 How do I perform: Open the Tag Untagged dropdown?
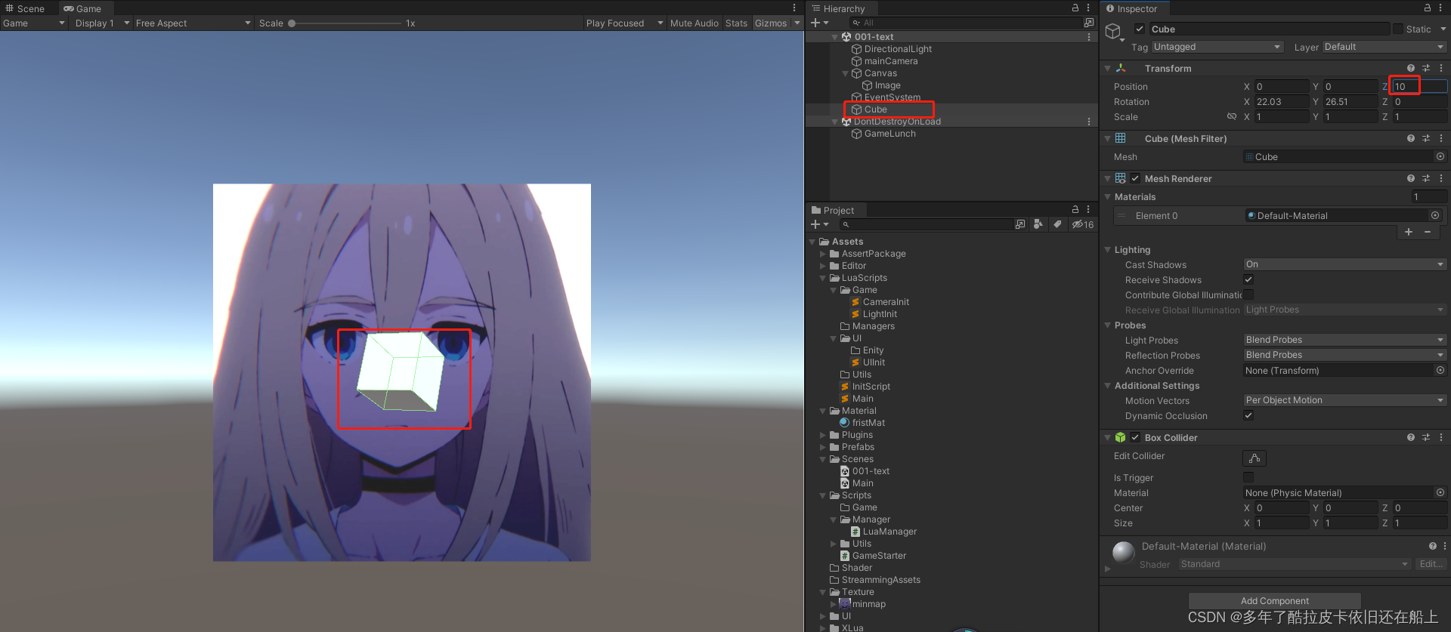[1217, 47]
